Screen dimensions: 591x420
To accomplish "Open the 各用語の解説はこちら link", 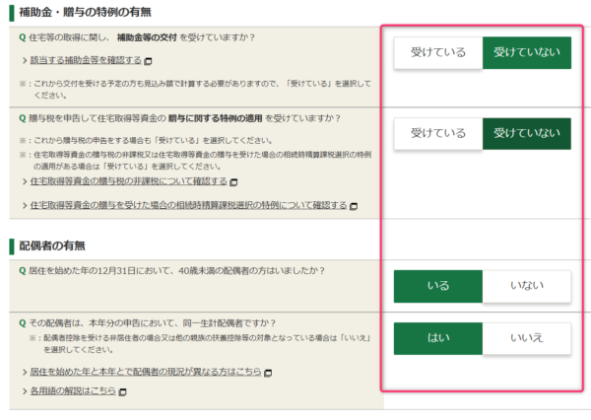I will (72, 391).
